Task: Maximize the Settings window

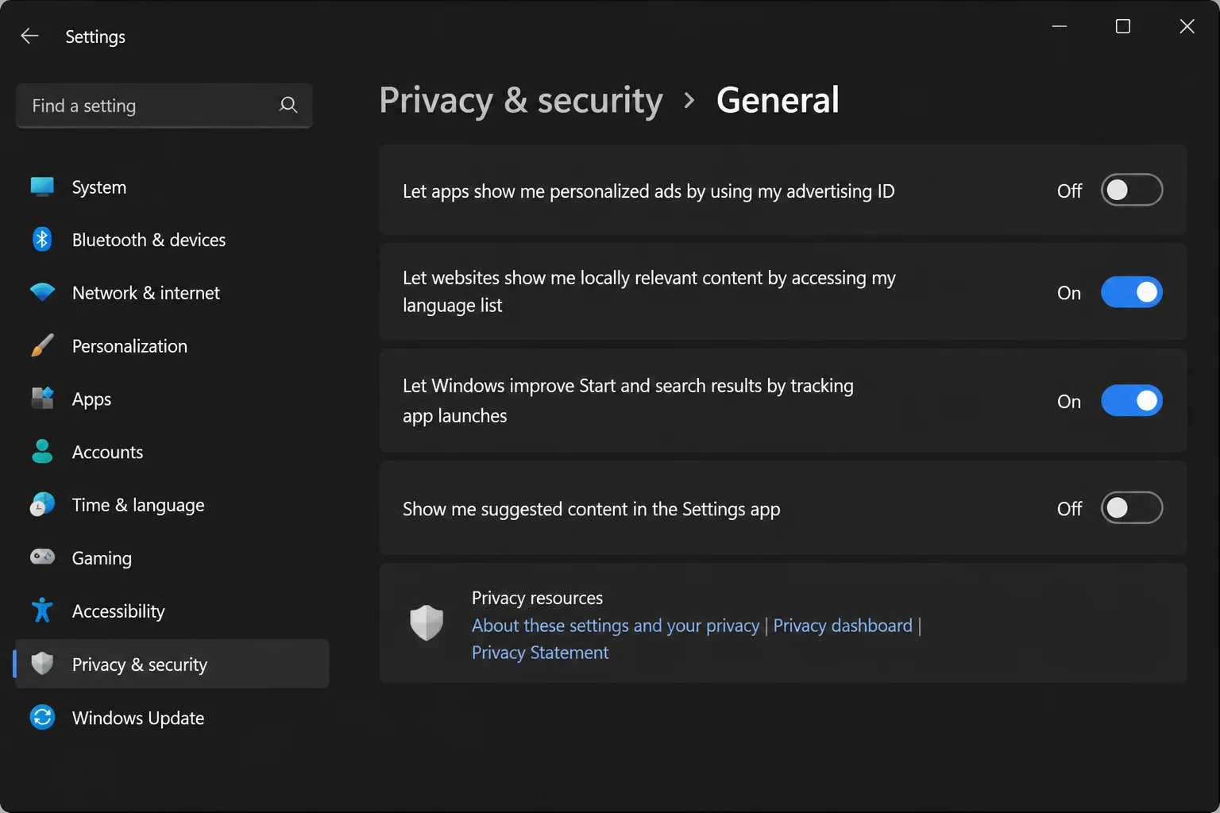Action: (x=1123, y=26)
